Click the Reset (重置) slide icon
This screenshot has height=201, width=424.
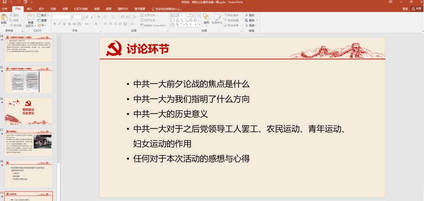point(39,20)
